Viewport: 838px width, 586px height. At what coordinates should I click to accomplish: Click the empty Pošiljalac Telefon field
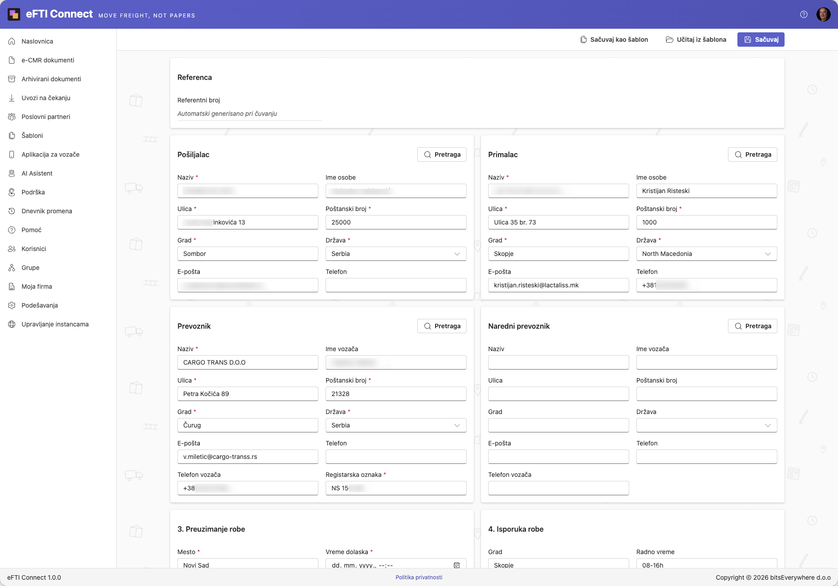pyautogui.click(x=396, y=285)
